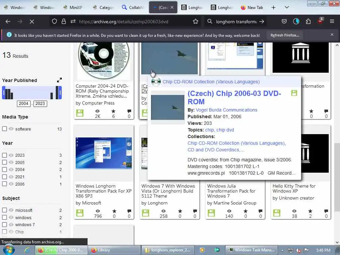
Task: Click software icon on Hello Kitty Theme card
Action: [277, 213]
